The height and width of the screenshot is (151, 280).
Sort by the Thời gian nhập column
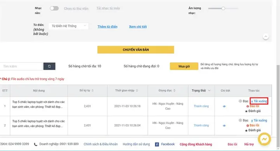127,91
